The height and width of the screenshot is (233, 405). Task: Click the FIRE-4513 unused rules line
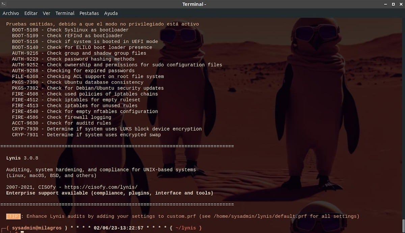click(75, 105)
